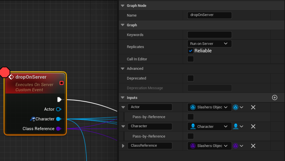Open the Character type dropdown
Screen dimensions: 285x161
[210, 126]
